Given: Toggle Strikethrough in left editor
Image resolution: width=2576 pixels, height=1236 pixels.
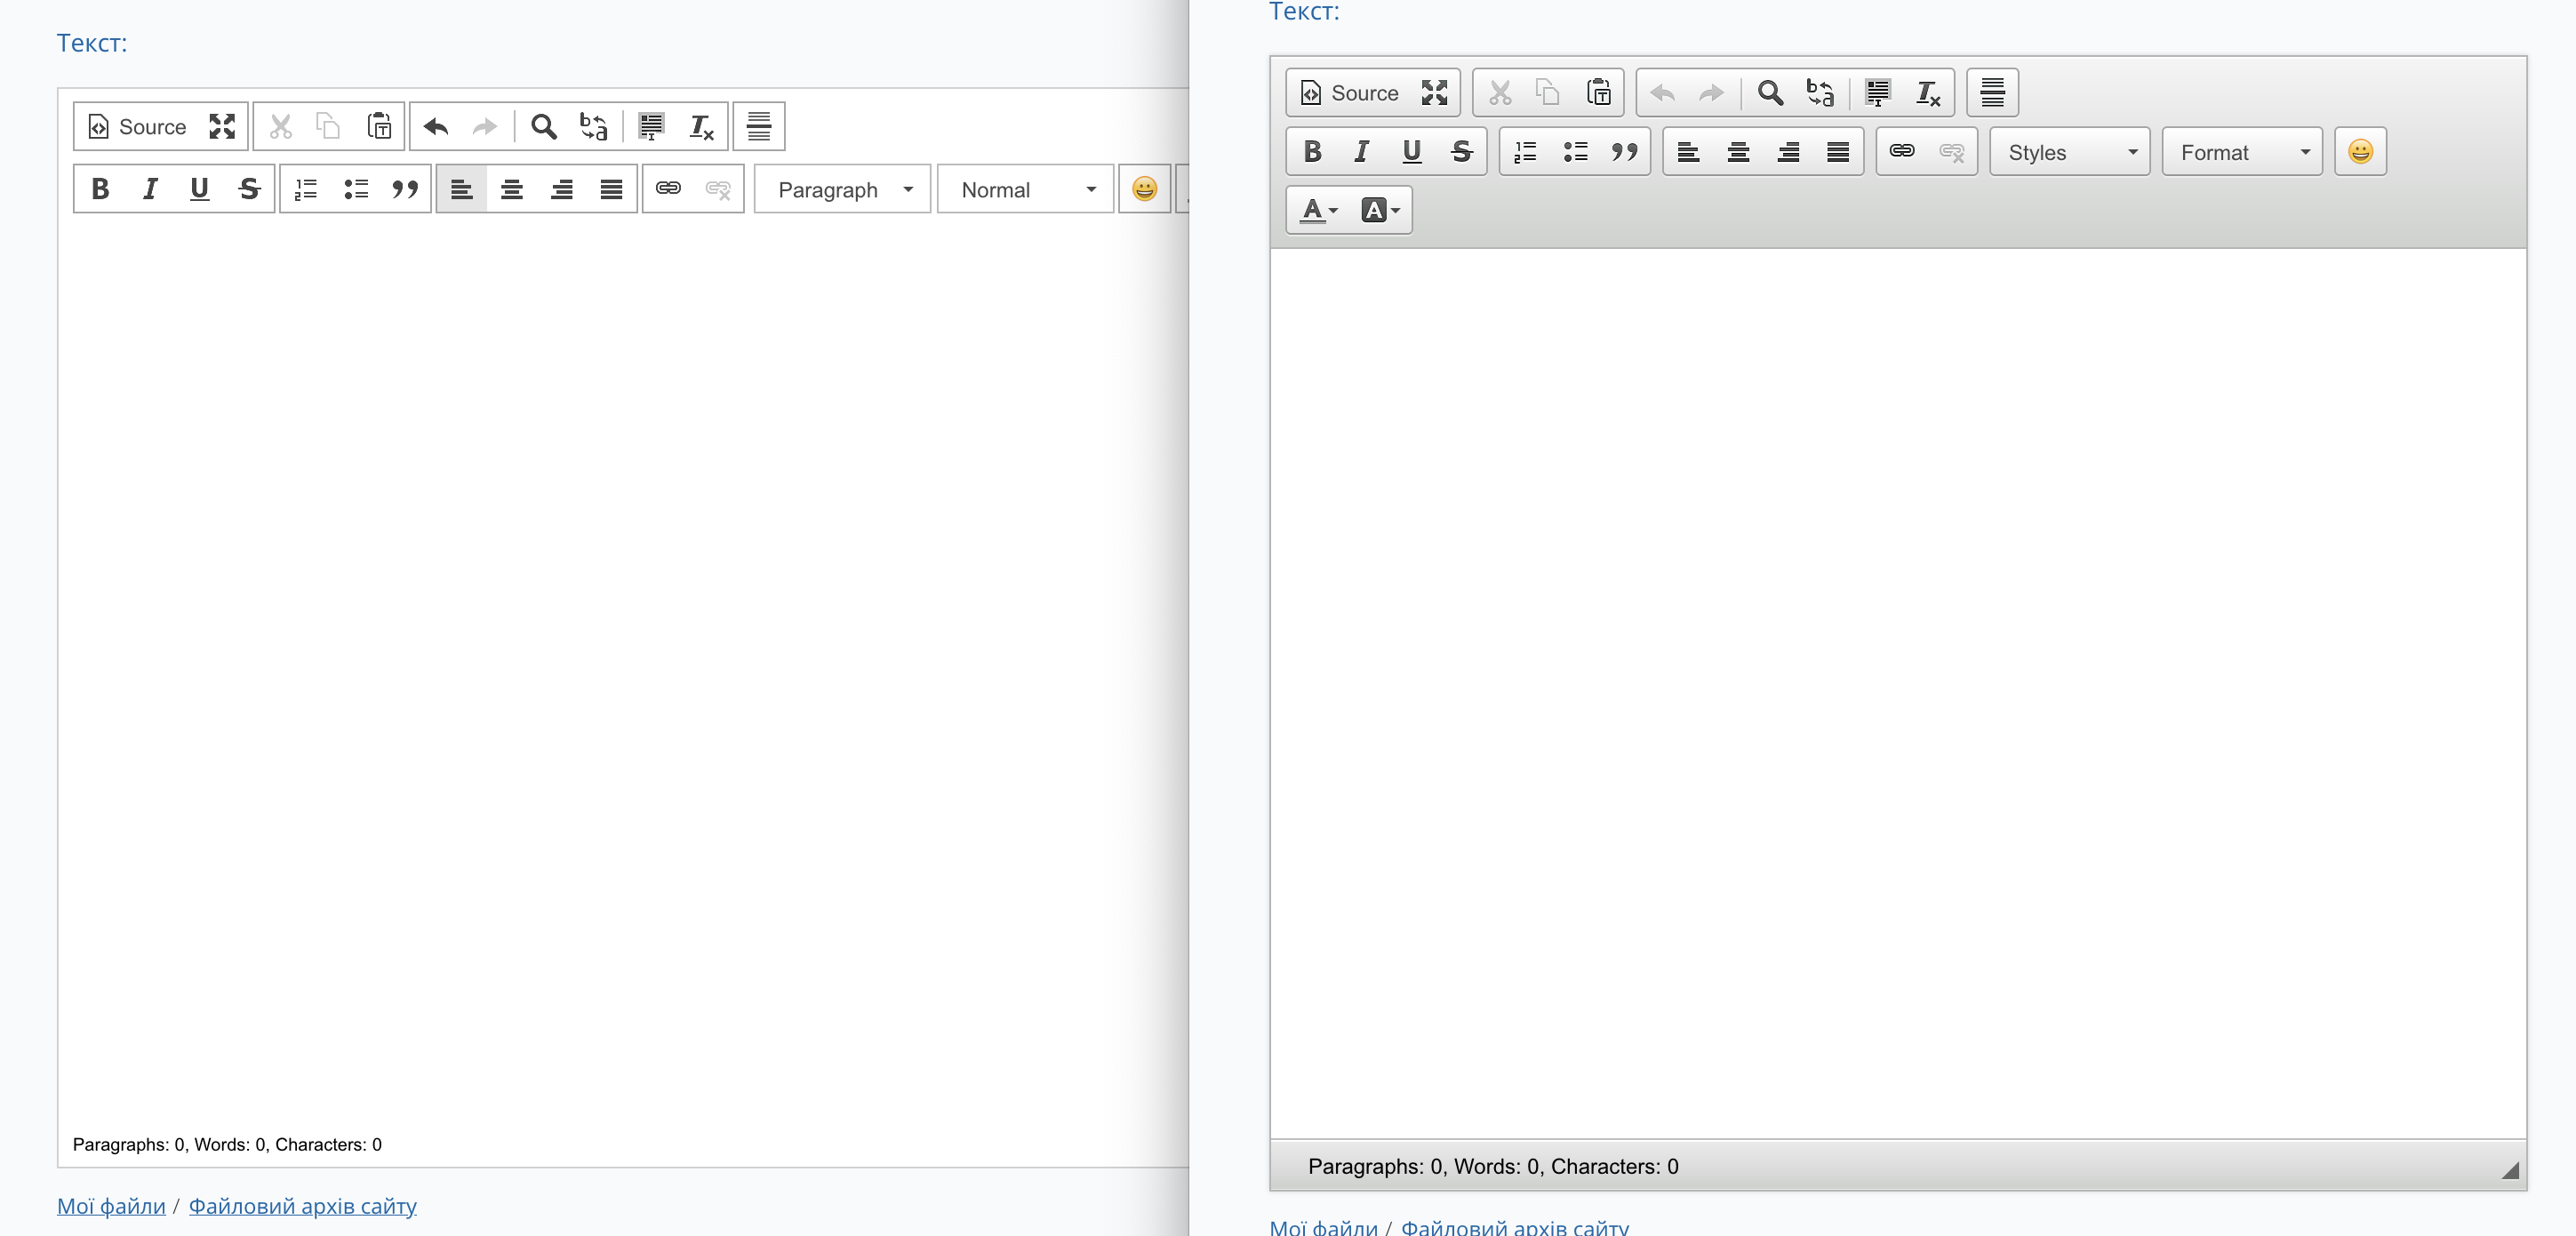Looking at the screenshot, I should coord(249,189).
